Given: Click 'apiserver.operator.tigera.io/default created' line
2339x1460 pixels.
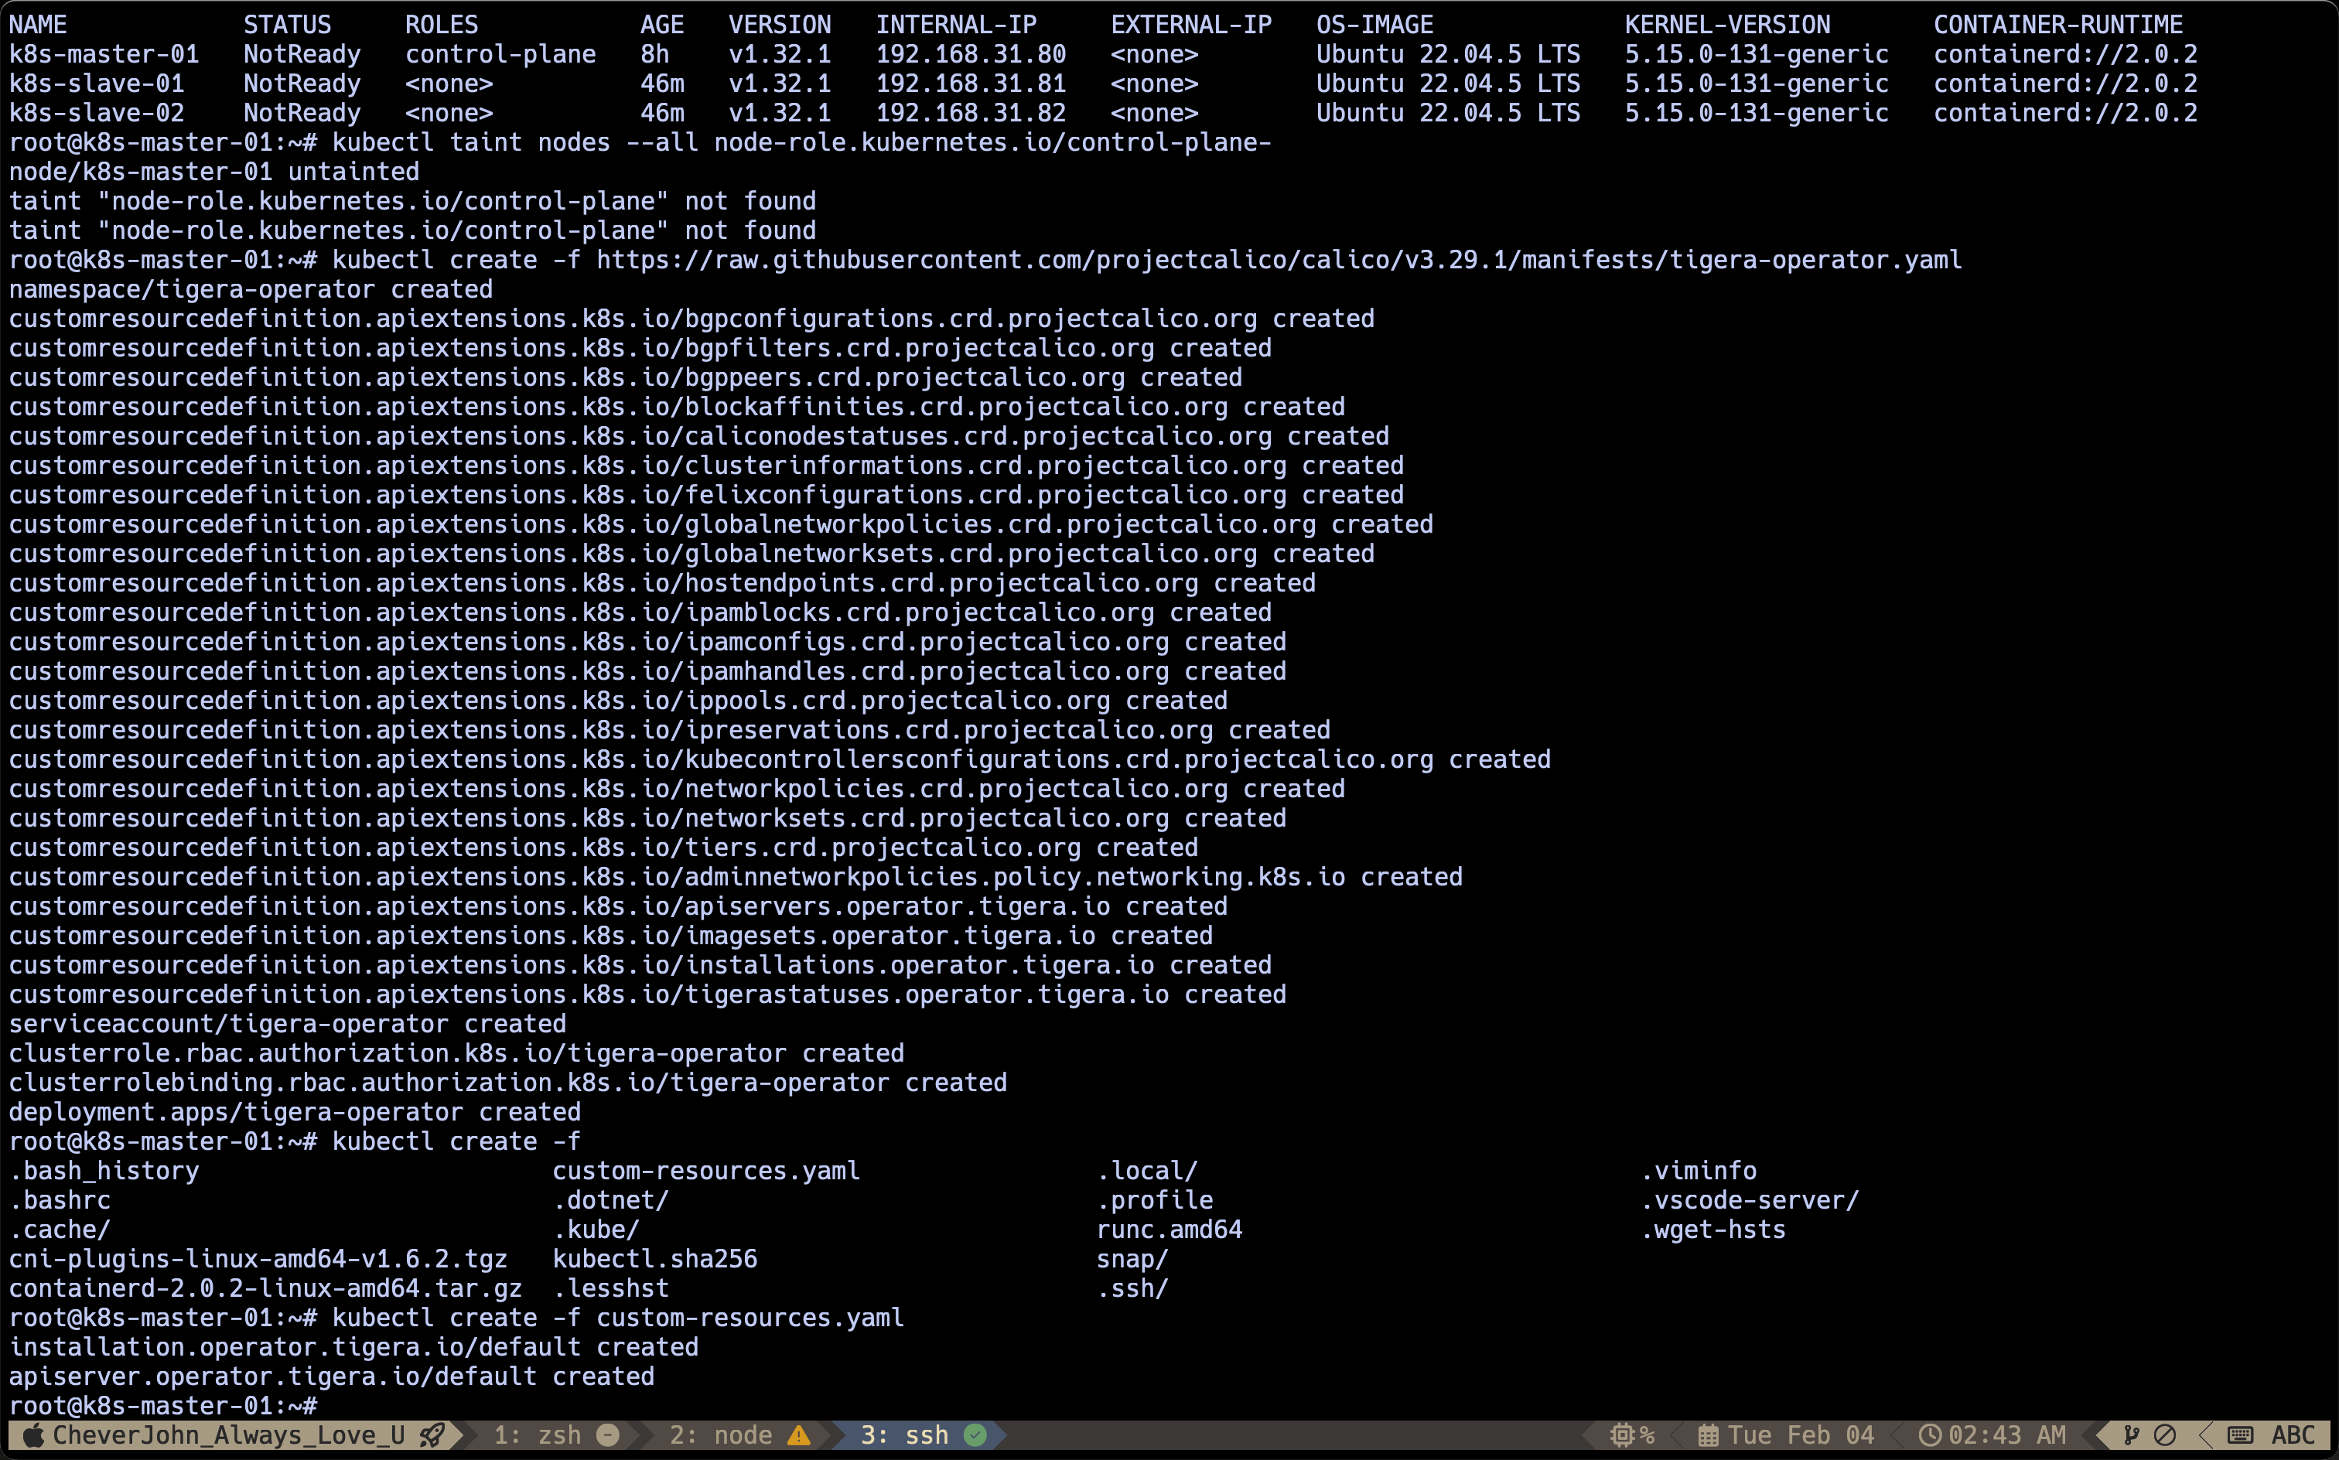Looking at the screenshot, I should tap(331, 1376).
